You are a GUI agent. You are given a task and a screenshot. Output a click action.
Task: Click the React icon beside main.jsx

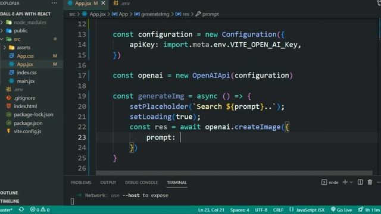[11, 81]
